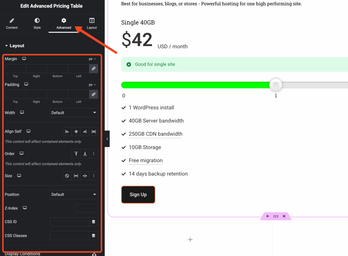The width and height of the screenshot is (348, 256).
Task: Set Order to start icon
Action: 76,154
